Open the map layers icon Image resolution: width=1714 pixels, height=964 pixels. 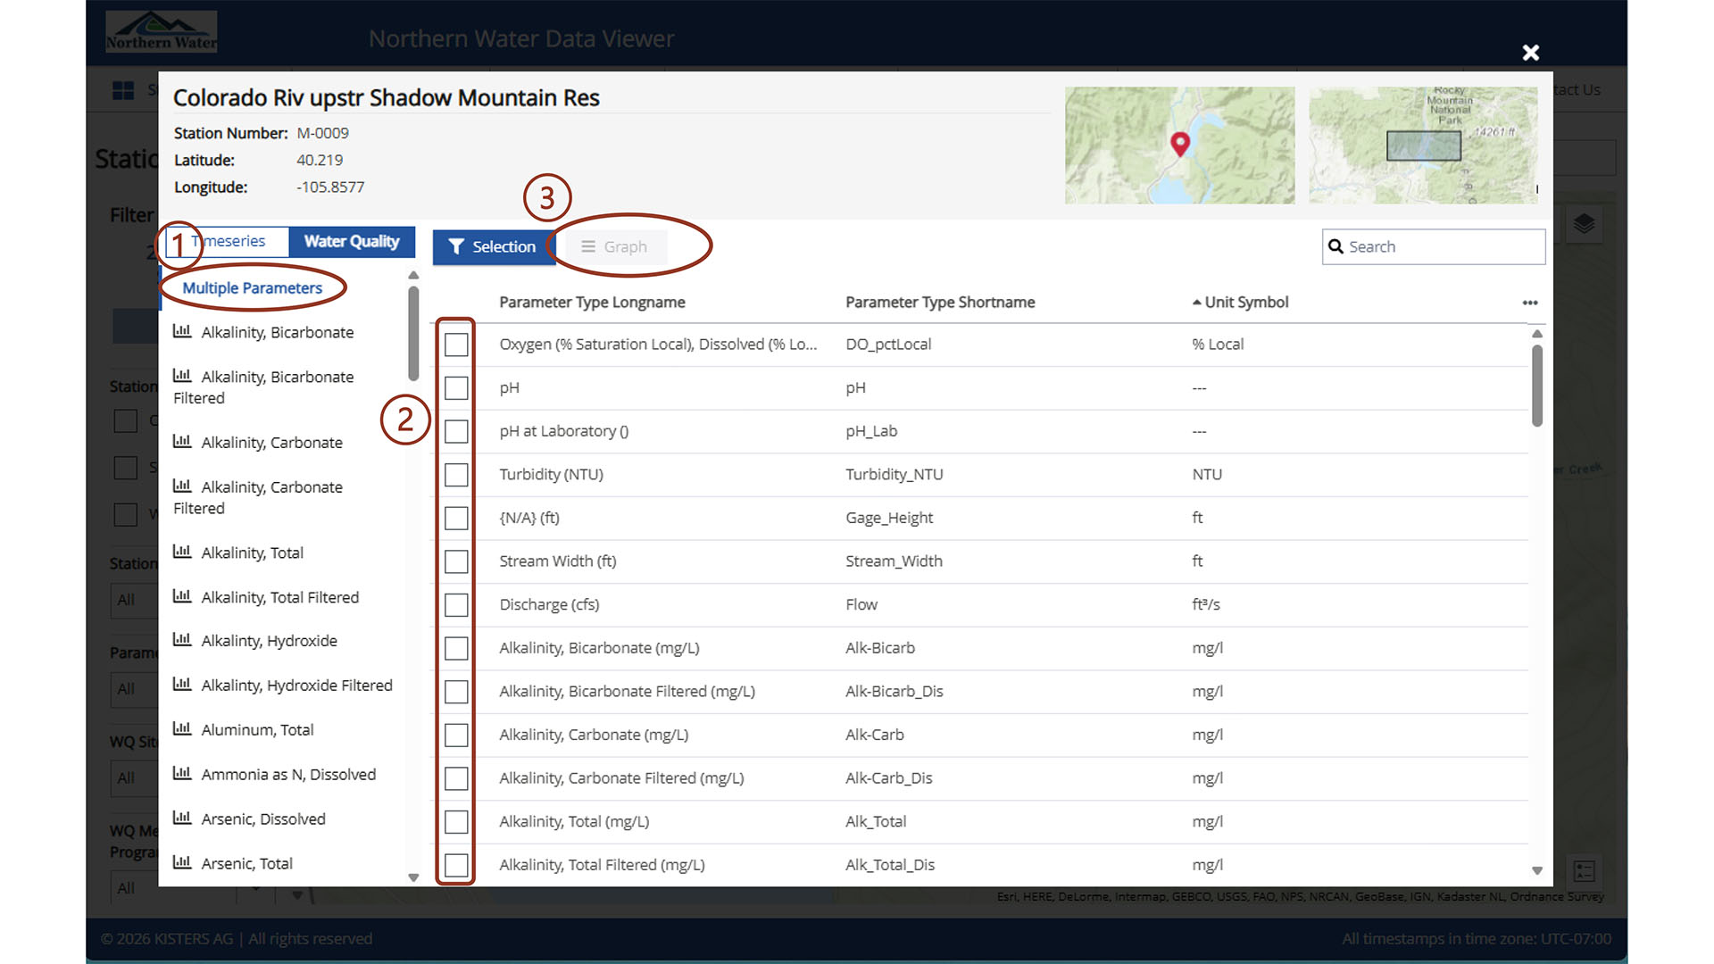point(1584,223)
